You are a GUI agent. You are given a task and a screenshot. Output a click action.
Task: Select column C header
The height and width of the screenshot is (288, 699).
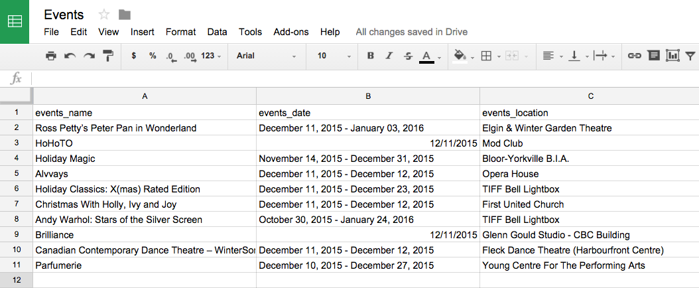pyautogui.click(x=590, y=96)
